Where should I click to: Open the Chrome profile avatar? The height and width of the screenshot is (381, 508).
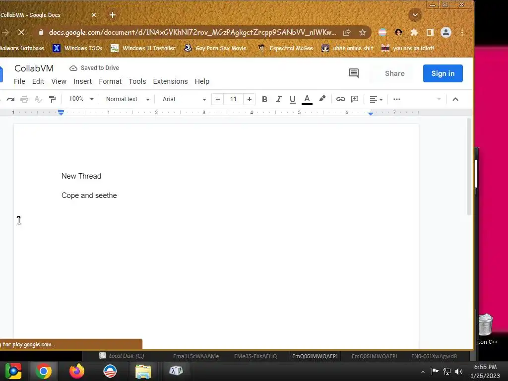click(x=446, y=32)
